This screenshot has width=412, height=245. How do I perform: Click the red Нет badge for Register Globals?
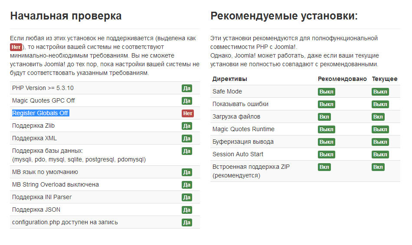point(188,113)
